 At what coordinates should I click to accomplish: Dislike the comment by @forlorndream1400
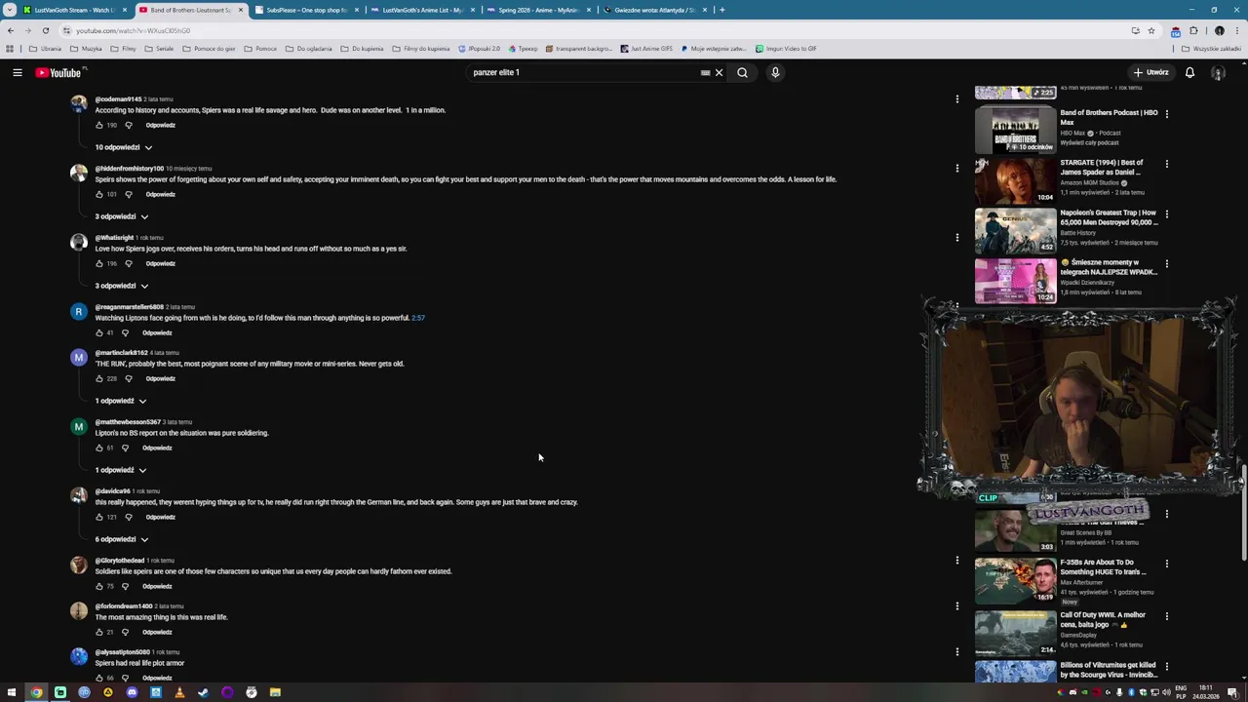(125, 632)
